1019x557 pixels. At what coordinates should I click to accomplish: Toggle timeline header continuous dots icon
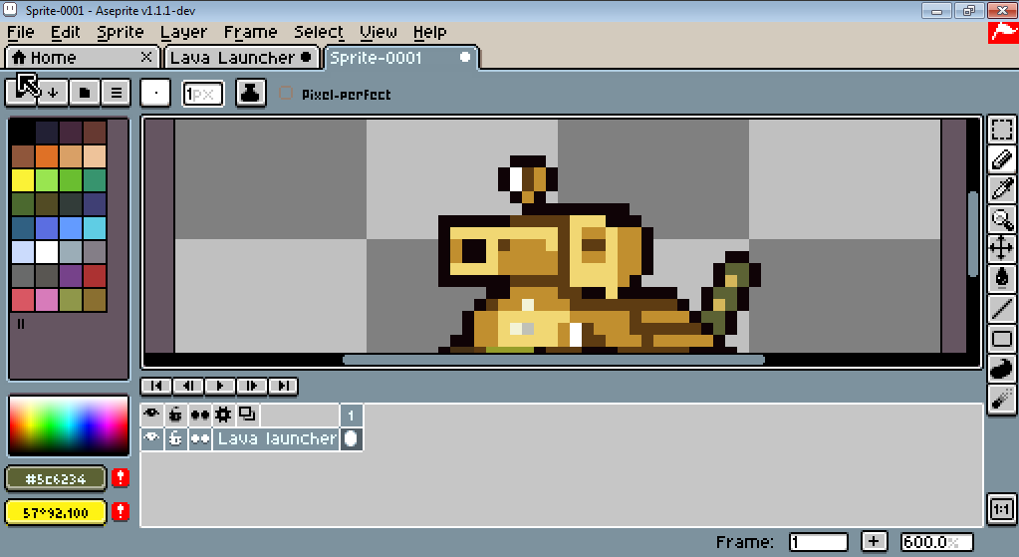(x=199, y=414)
